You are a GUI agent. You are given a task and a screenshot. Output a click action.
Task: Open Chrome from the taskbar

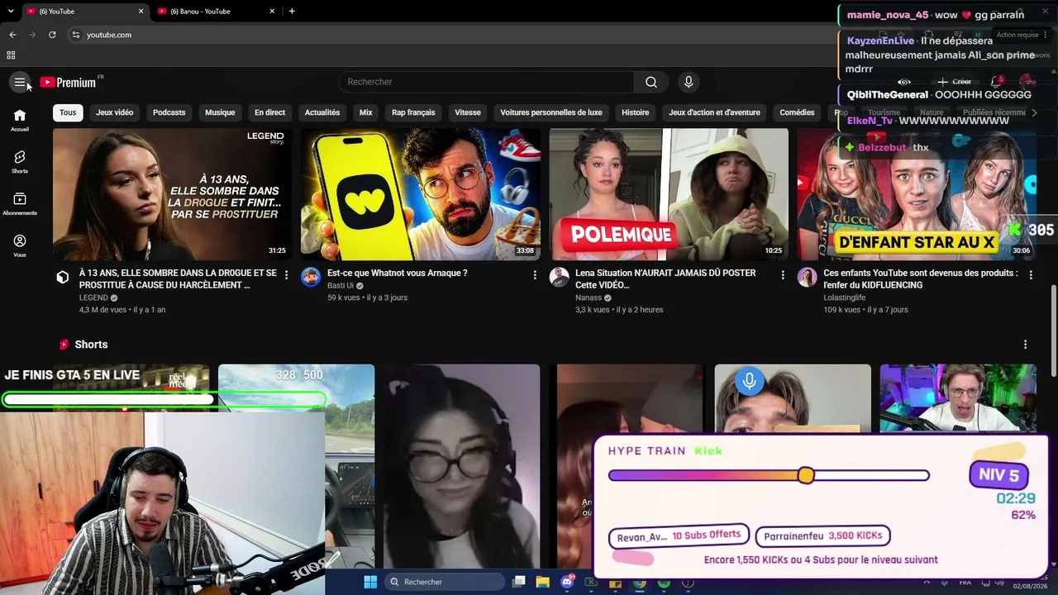coord(640,583)
